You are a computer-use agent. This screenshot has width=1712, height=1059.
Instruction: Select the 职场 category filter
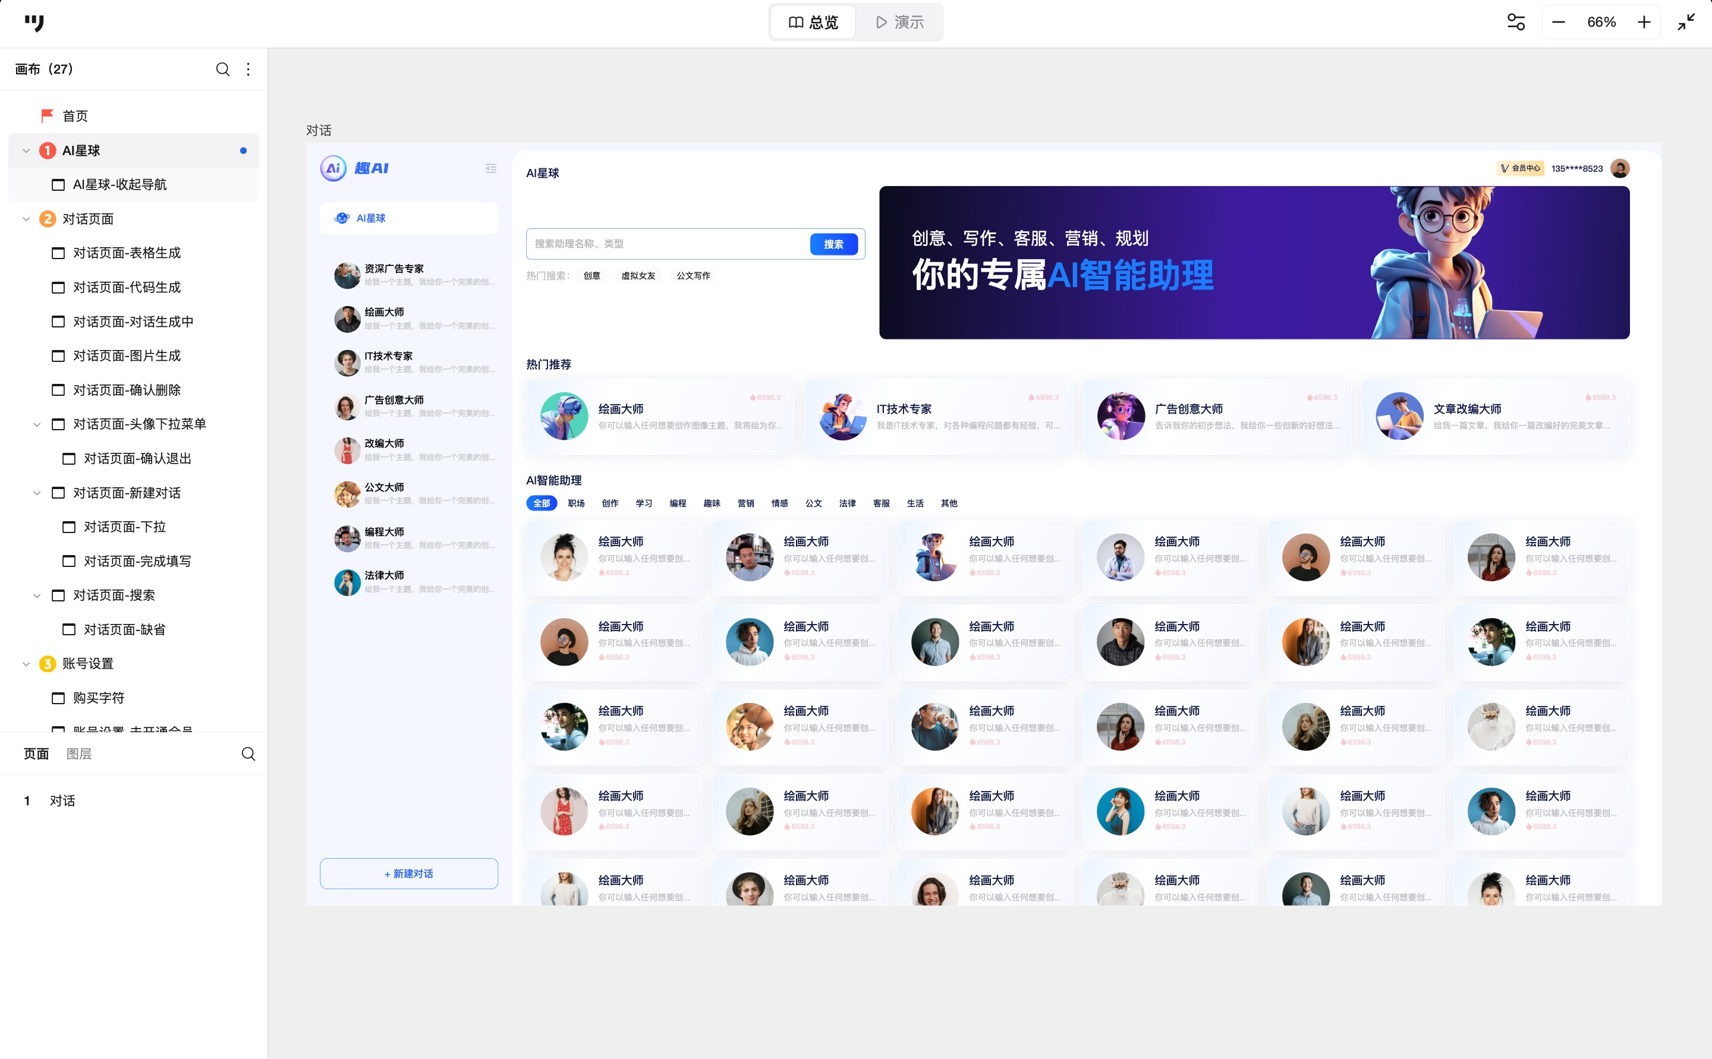[576, 503]
